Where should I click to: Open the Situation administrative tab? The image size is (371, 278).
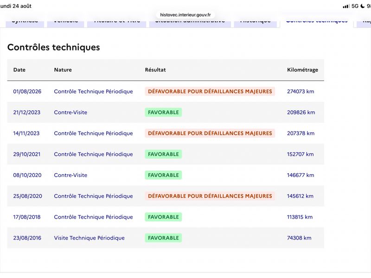190,23
